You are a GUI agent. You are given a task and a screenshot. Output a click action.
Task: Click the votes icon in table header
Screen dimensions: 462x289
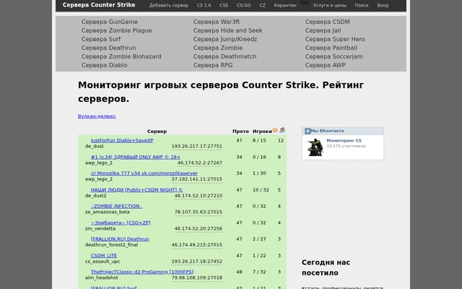tap(282, 130)
